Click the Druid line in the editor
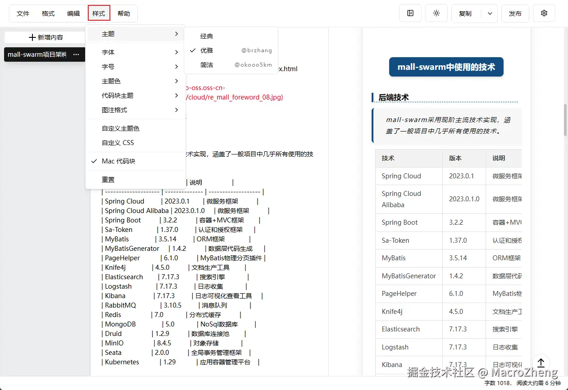 point(174,334)
